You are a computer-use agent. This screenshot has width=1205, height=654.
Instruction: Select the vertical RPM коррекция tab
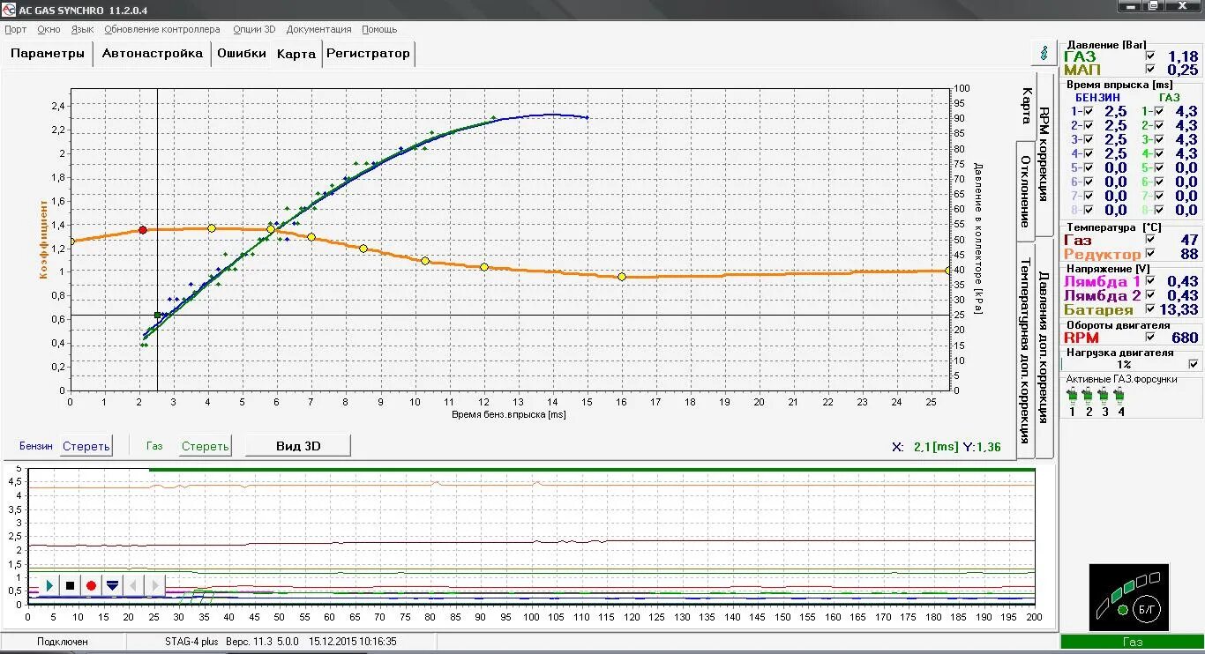point(1044,153)
